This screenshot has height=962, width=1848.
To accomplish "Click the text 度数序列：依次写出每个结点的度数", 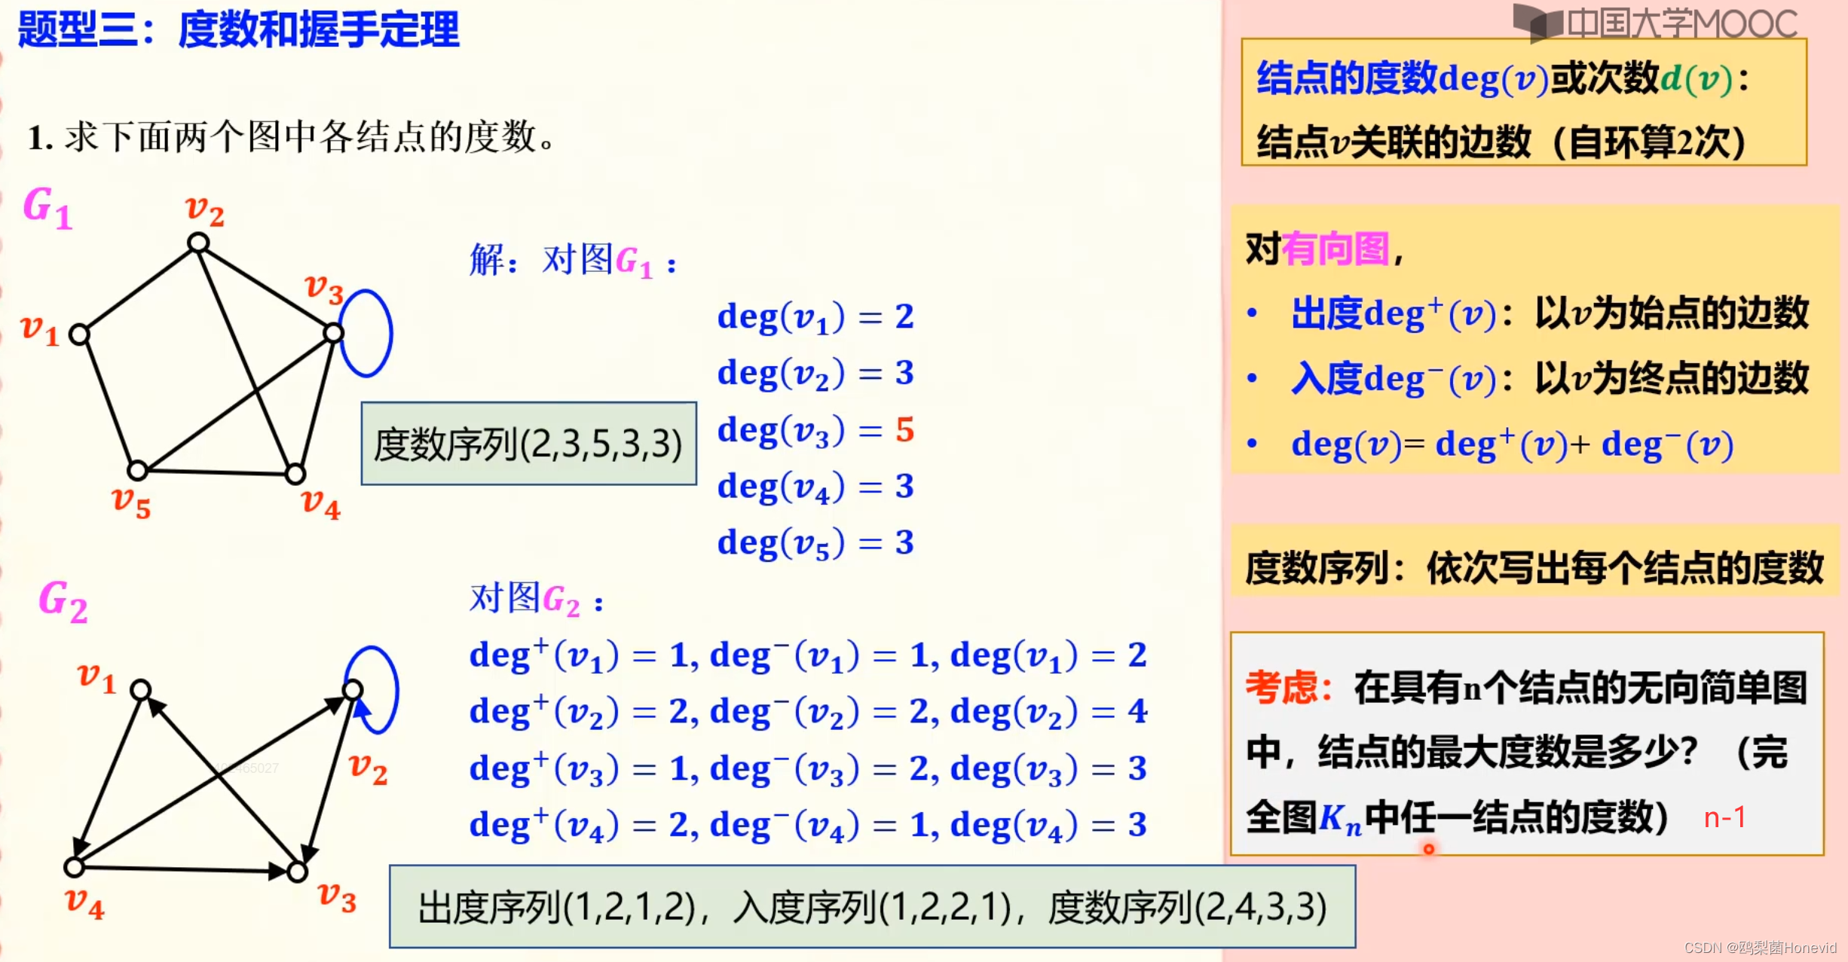I will coord(1534,568).
